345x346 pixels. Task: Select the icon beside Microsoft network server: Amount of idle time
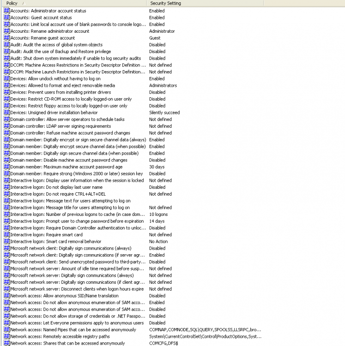click(7, 268)
